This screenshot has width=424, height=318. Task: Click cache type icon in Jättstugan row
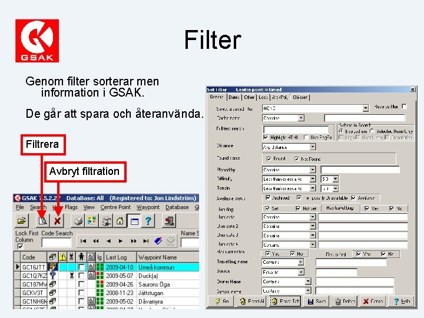(53, 293)
